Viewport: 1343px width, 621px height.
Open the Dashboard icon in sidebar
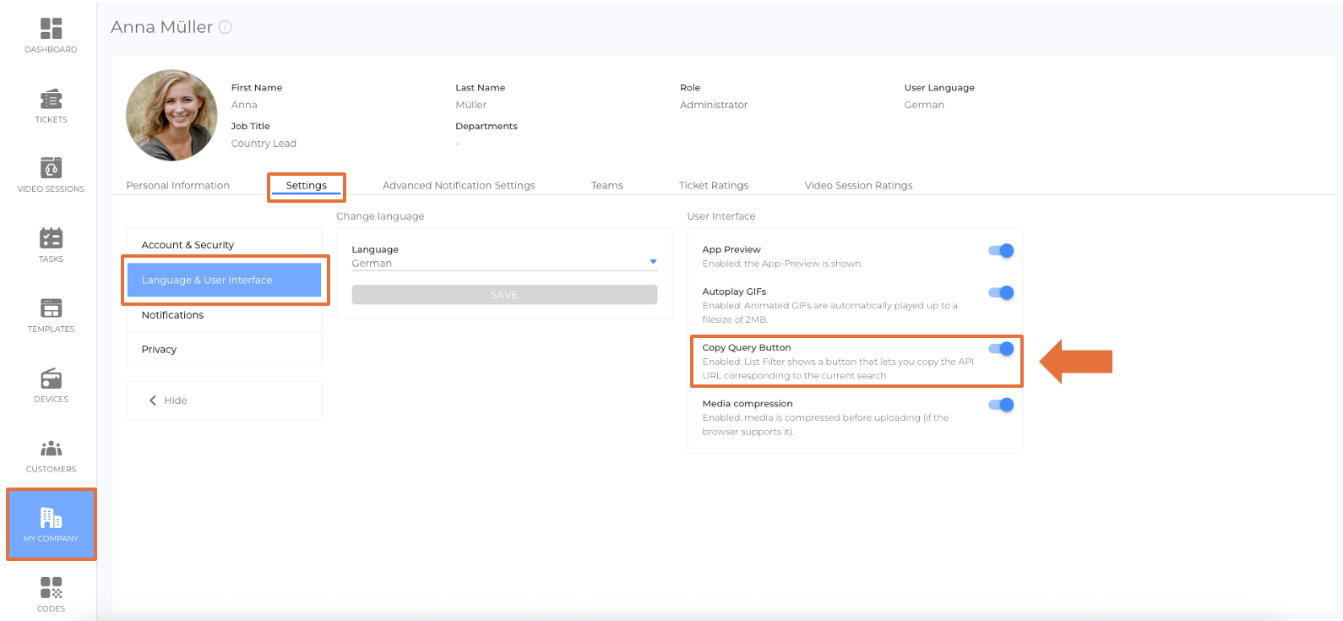point(51,29)
